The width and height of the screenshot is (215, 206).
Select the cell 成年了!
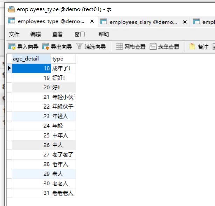[x=63, y=68]
